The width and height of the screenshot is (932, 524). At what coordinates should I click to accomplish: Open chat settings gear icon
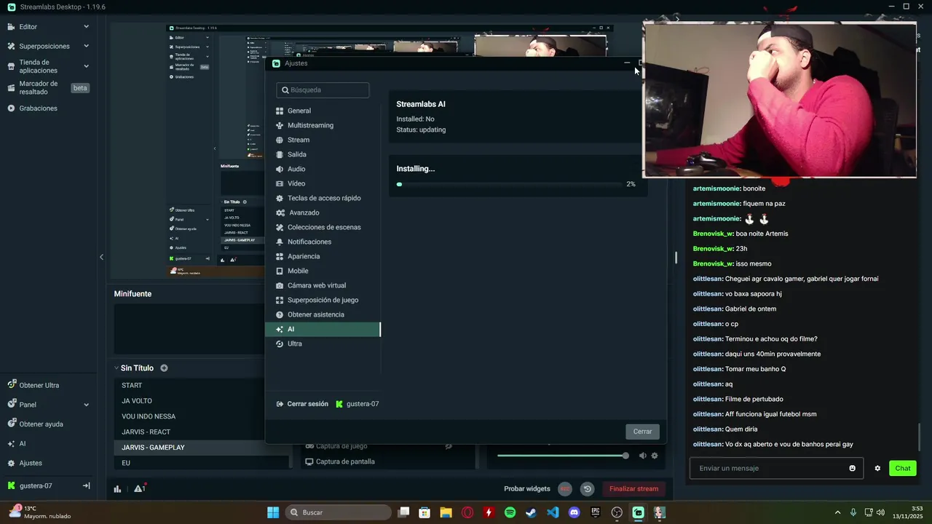coord(877,468)
